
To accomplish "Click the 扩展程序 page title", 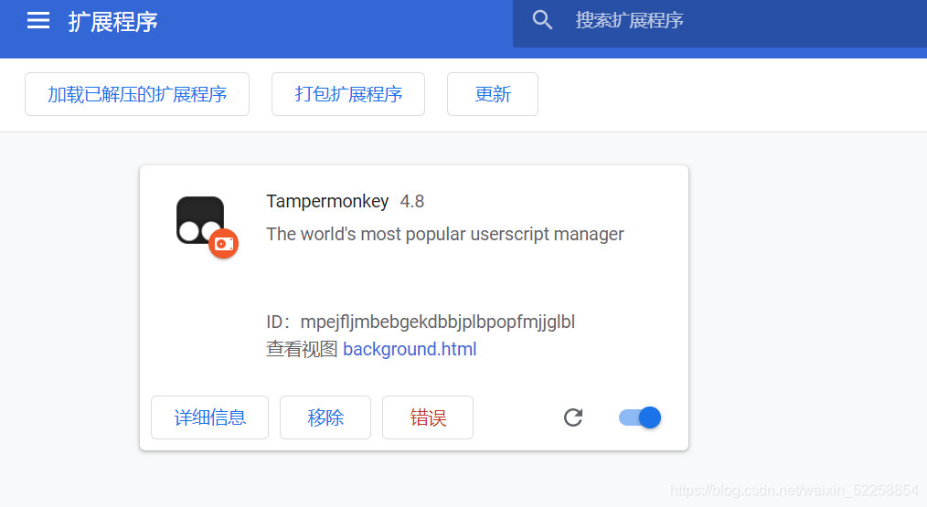I will 113,22.
